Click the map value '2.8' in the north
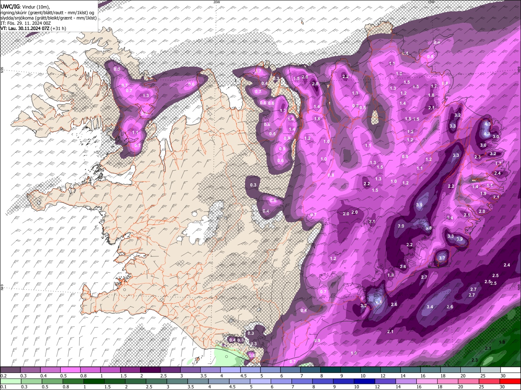 coord(315,84)
